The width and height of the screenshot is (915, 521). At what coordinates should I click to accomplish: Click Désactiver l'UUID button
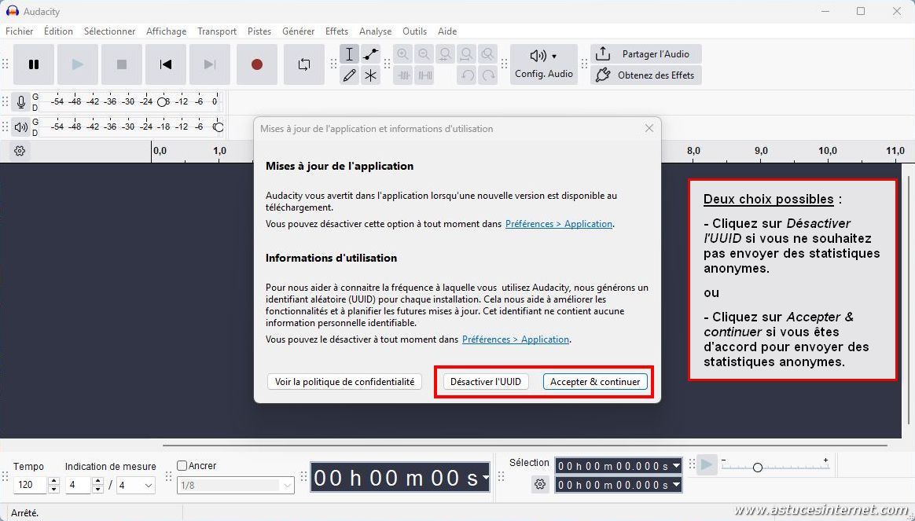point(485,382)
